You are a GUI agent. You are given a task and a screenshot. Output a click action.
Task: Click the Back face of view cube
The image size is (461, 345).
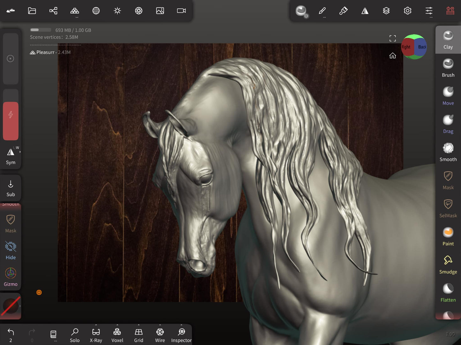click(x=421, y=47)
